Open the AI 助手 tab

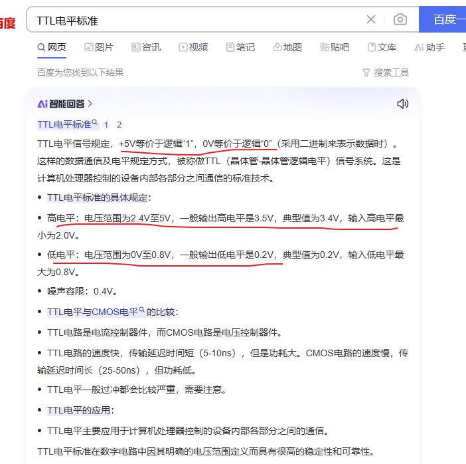point(429,47)
